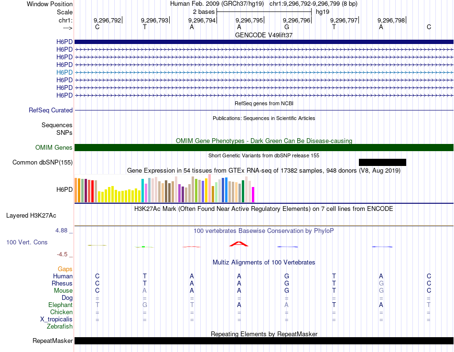Open Short Genetic Variants from dbSNP title
The width and height of the screenshot is (454, 352).
click(x=264, y=155)
